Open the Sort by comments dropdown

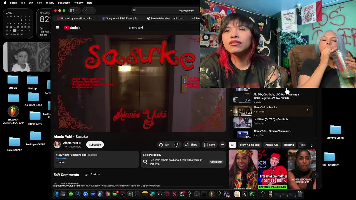(x=93, y=174)
